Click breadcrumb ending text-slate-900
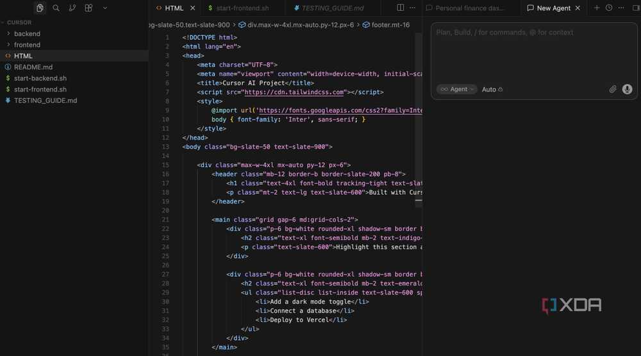 (x=190, y=25)
